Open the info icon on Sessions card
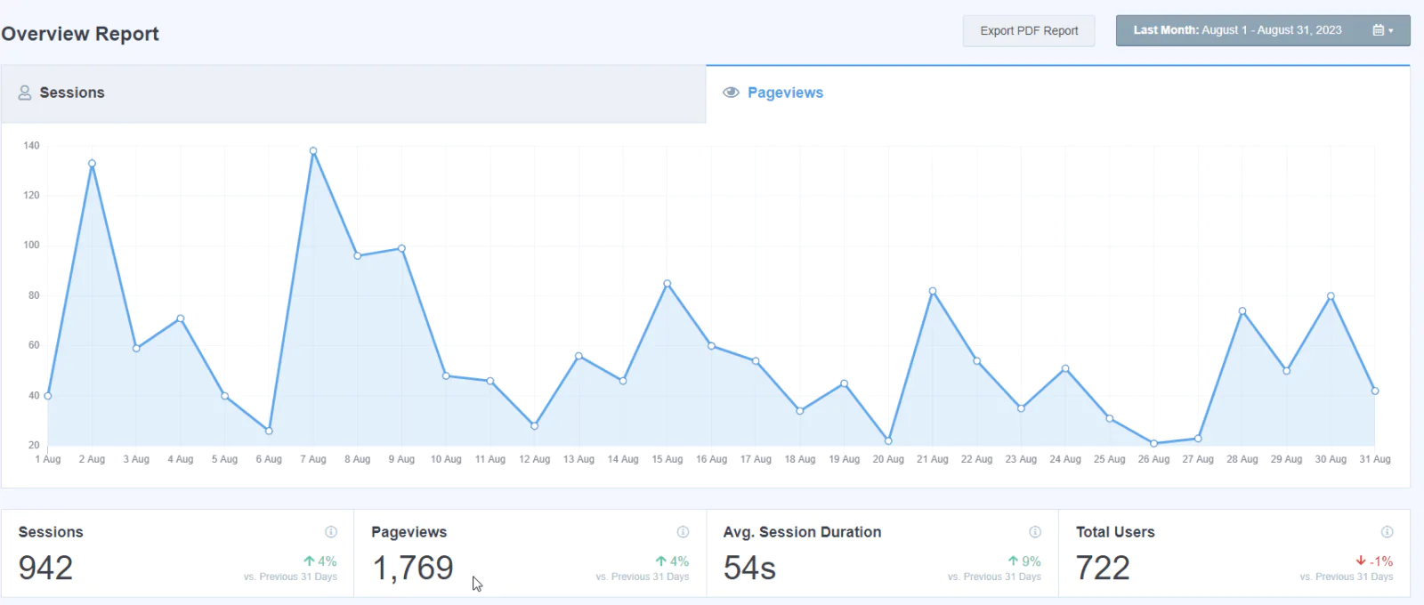The height and width of the screenshot is (605, 1424). click(331, 532)
